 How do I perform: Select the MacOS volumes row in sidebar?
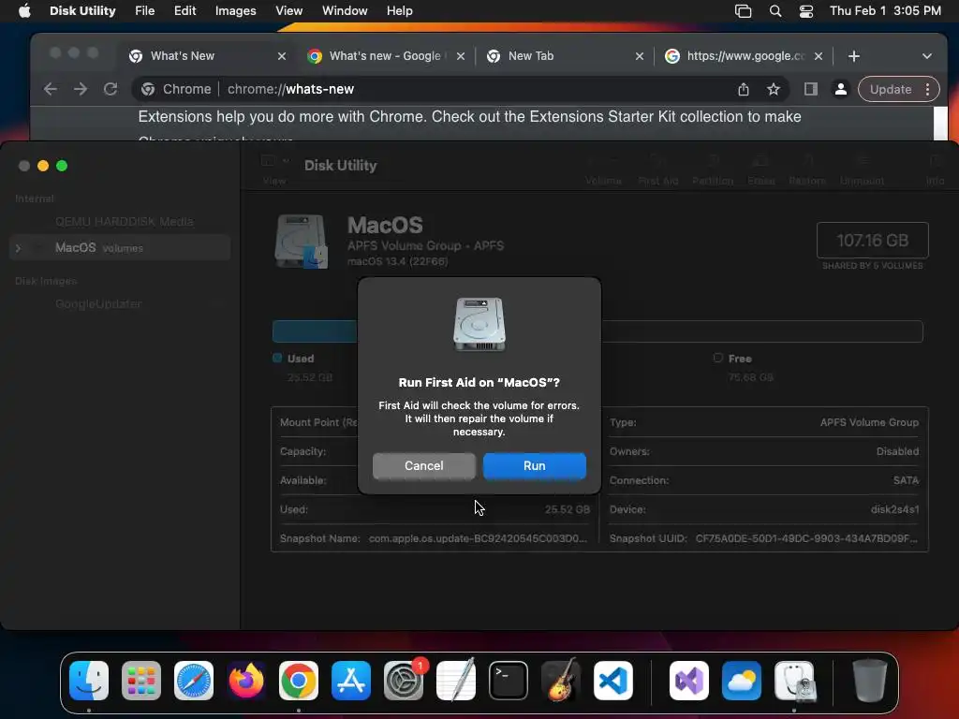point(120,247)
